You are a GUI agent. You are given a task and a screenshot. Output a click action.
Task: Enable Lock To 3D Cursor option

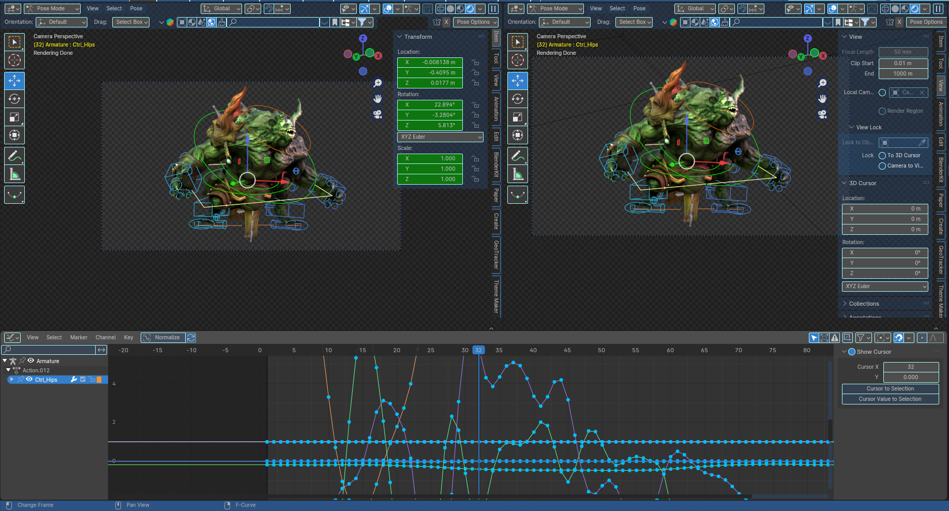click(x=882, y=156)
